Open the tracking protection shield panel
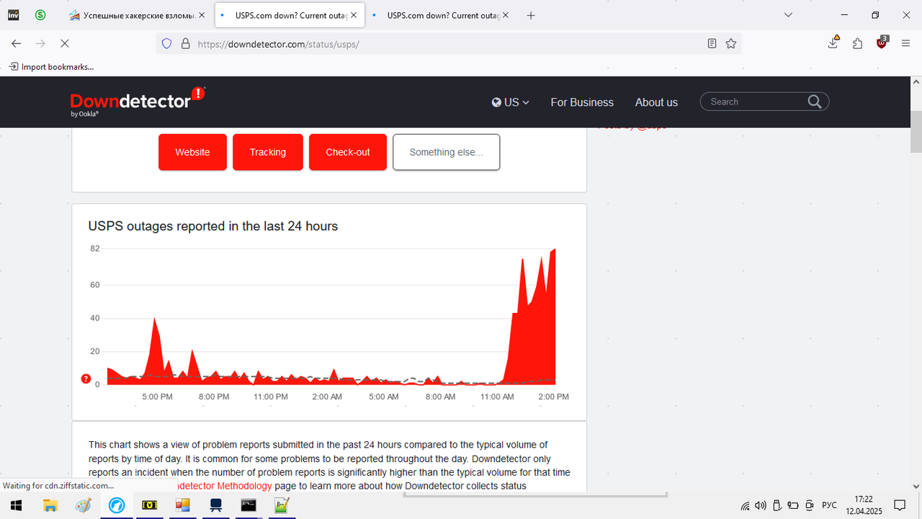The width and height of the screenshot is (922, 519). coord(166,43)
